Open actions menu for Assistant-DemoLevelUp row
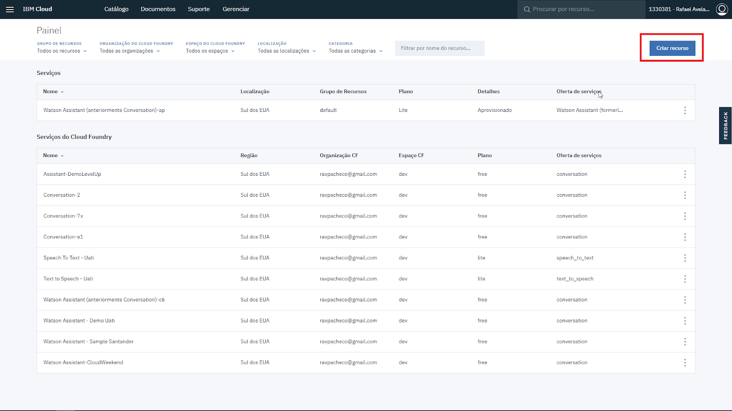The height and width of the screenshot is (411, 732). tap(685, 174)
